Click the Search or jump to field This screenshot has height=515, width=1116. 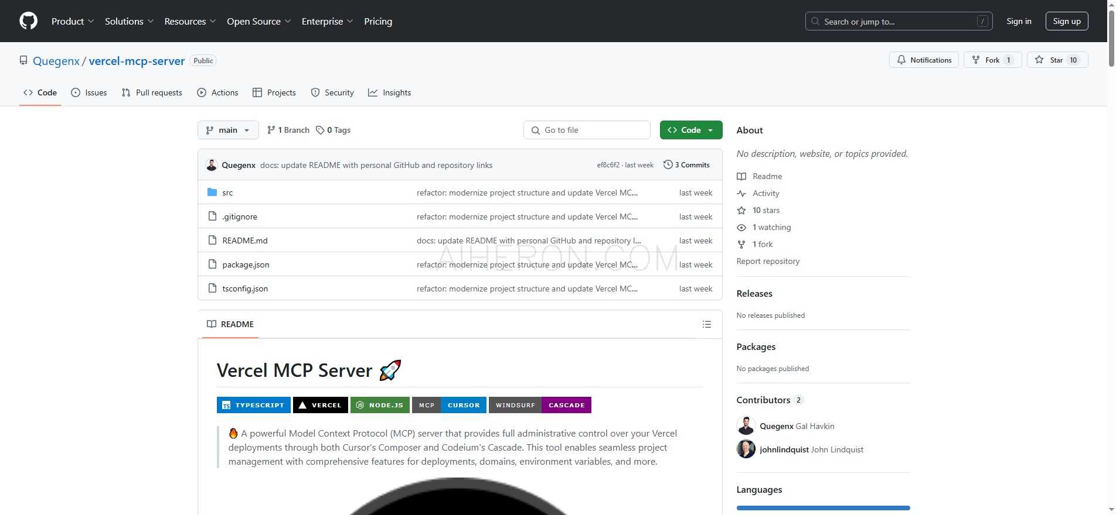(899, 21)
